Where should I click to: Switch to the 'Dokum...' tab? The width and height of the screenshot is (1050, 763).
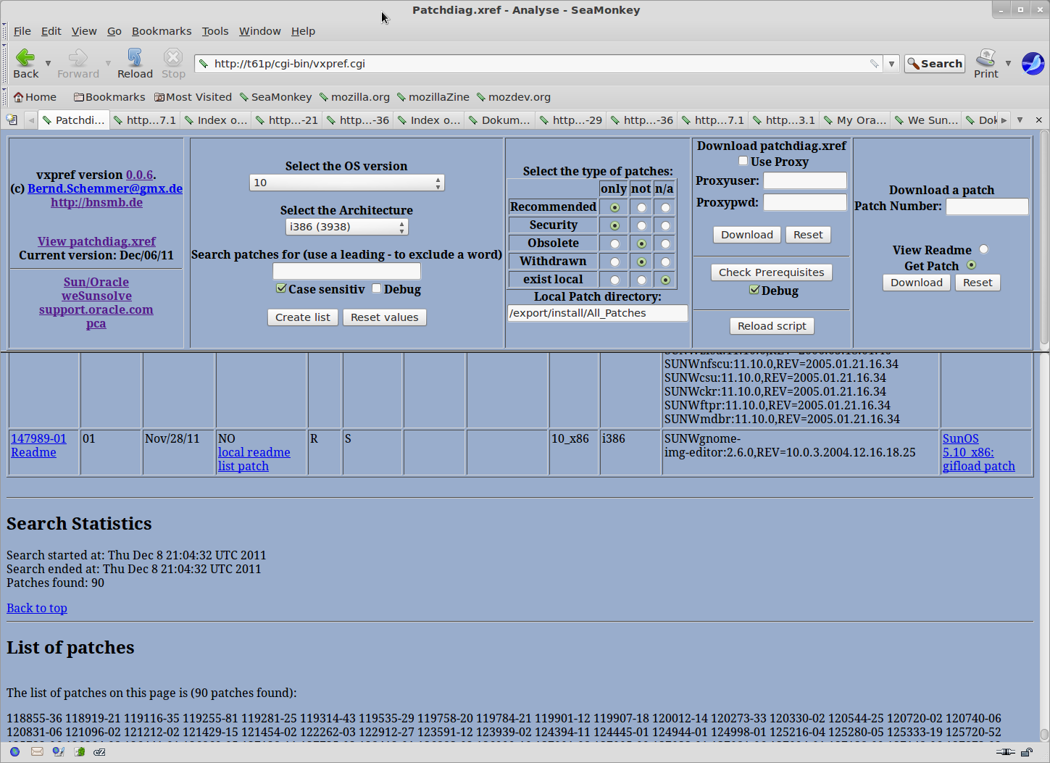pyautogui.click(x=499, y=120)
